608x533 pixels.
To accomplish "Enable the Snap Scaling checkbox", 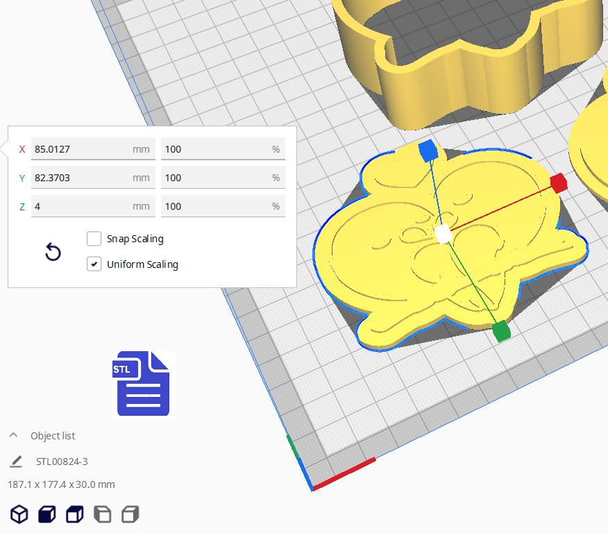I will pyautogui.click(x=94, y=239).
